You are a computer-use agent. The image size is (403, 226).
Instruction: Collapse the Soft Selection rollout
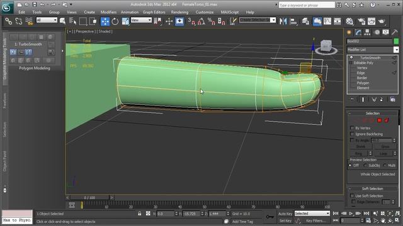pos(350,188)
